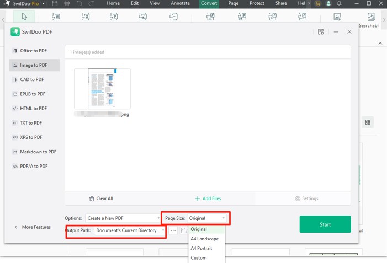The height and width of the screenshot is (263, 387).
Task: Click the green Start button
Action: tap(325, 224)
